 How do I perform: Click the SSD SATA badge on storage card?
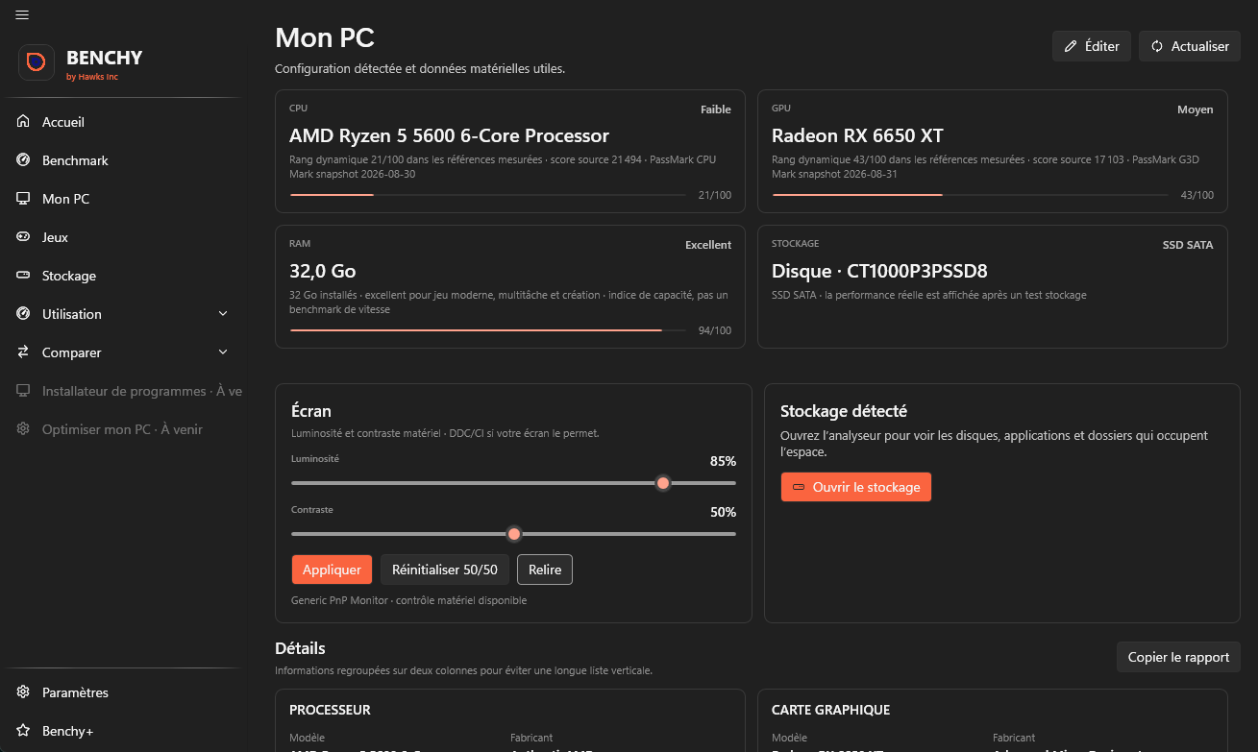[1188, 245]
